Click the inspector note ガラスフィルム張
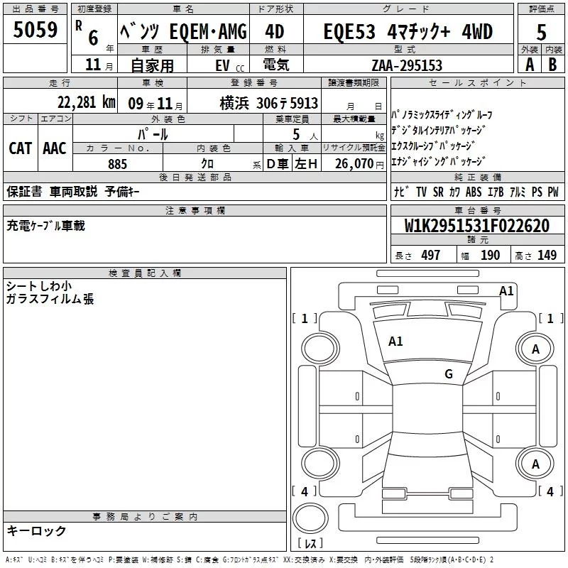Screen dimensions: 568x568 tap(50, 299)
